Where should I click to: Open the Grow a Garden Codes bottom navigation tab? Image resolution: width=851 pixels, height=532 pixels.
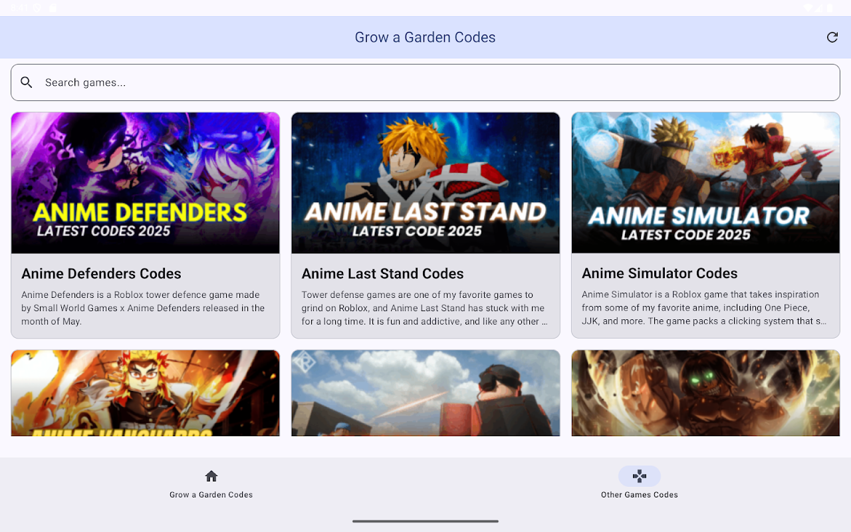211,484
